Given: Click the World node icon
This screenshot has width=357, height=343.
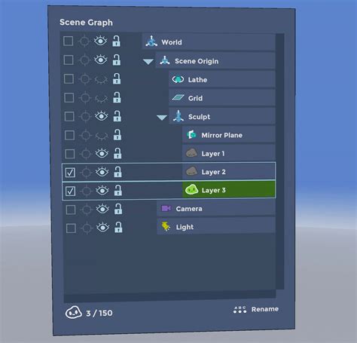Looking at the screenshot, I should click(151, 41).
